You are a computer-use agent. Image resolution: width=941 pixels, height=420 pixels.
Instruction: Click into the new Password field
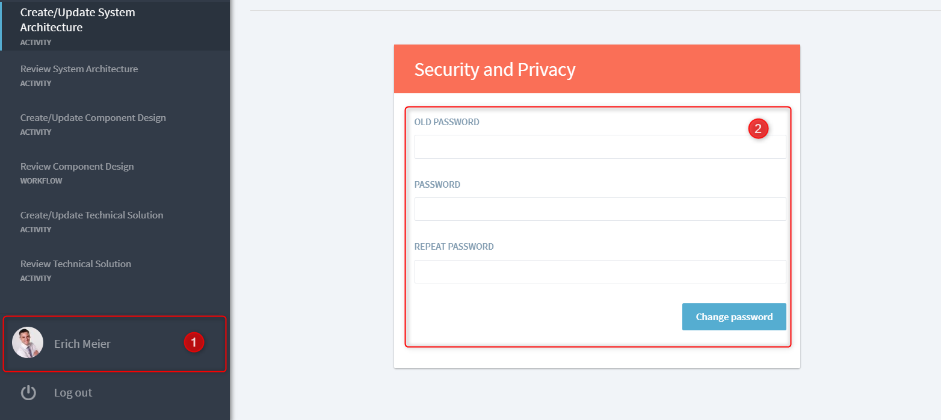point(600,209)
